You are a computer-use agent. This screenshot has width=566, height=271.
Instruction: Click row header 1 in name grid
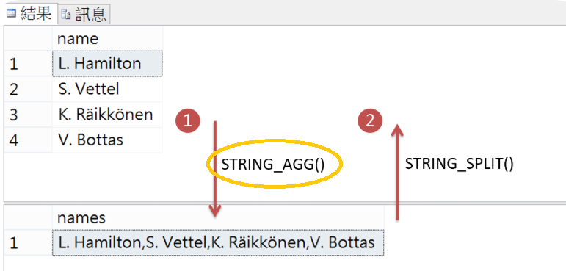point(28,64)
